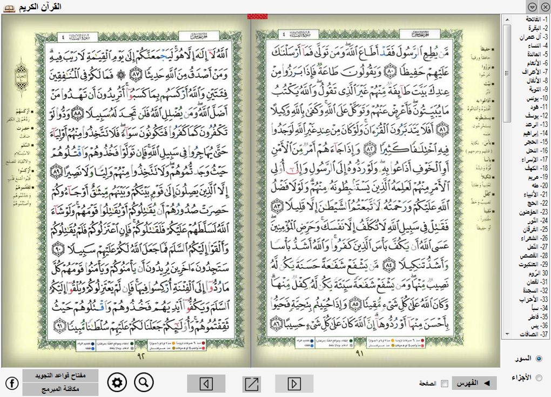Go to the previous page with the left arrow
Image resolution: width=551 pixels, height=397 pixels.
tap(206, 383)
